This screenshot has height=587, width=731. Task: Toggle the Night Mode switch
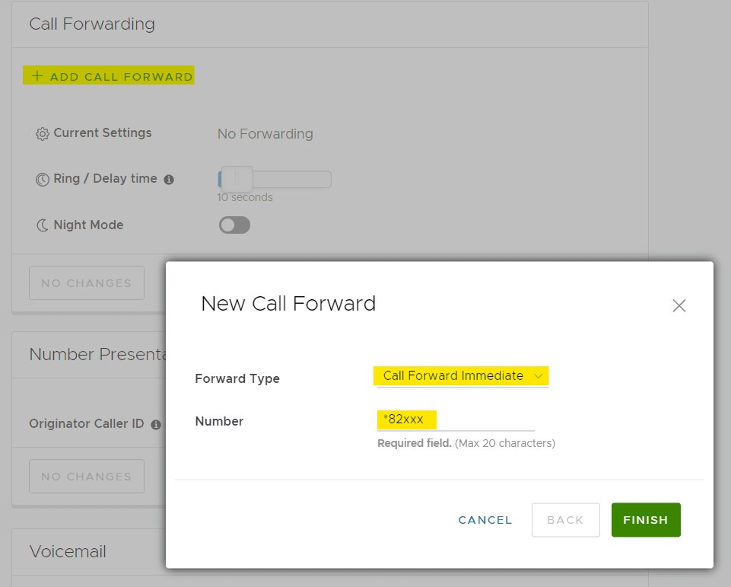click(x=234, y=225)
